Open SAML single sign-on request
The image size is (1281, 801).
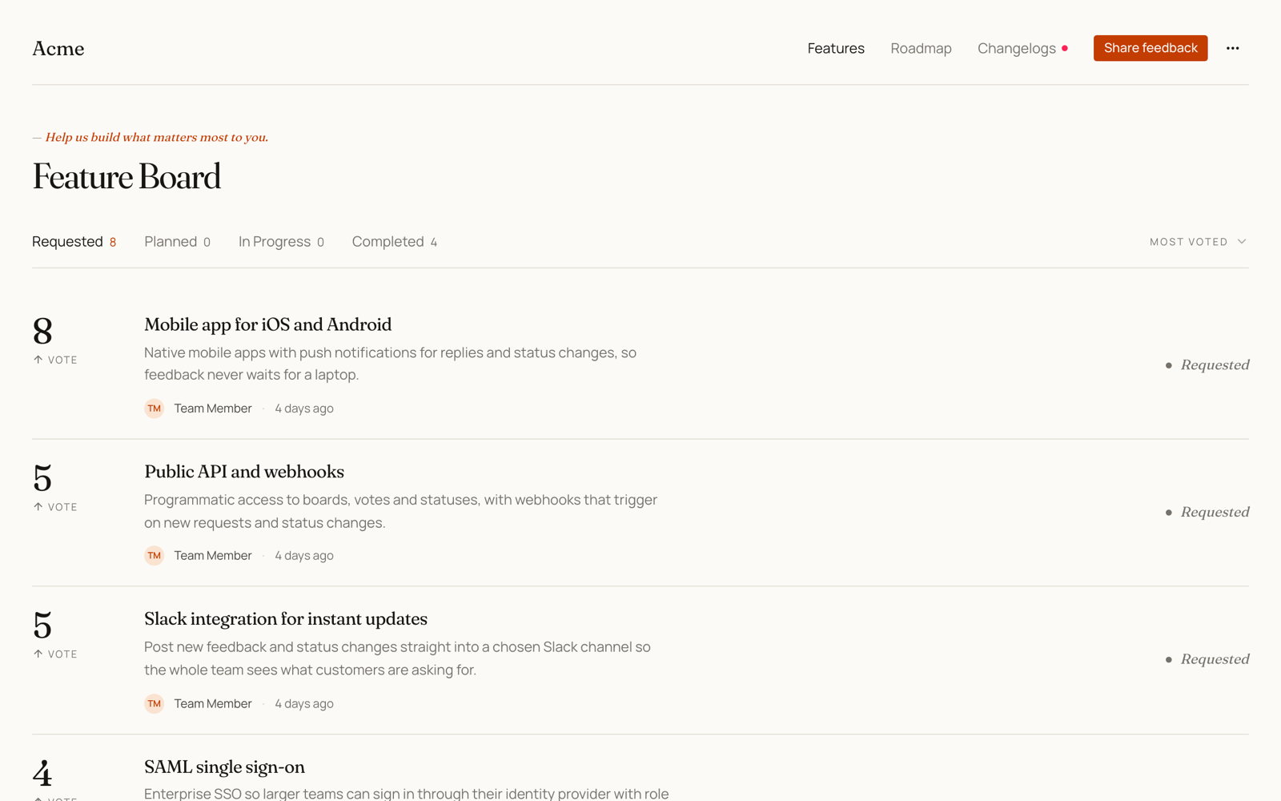pyautogui.click(x=224, y=767)
